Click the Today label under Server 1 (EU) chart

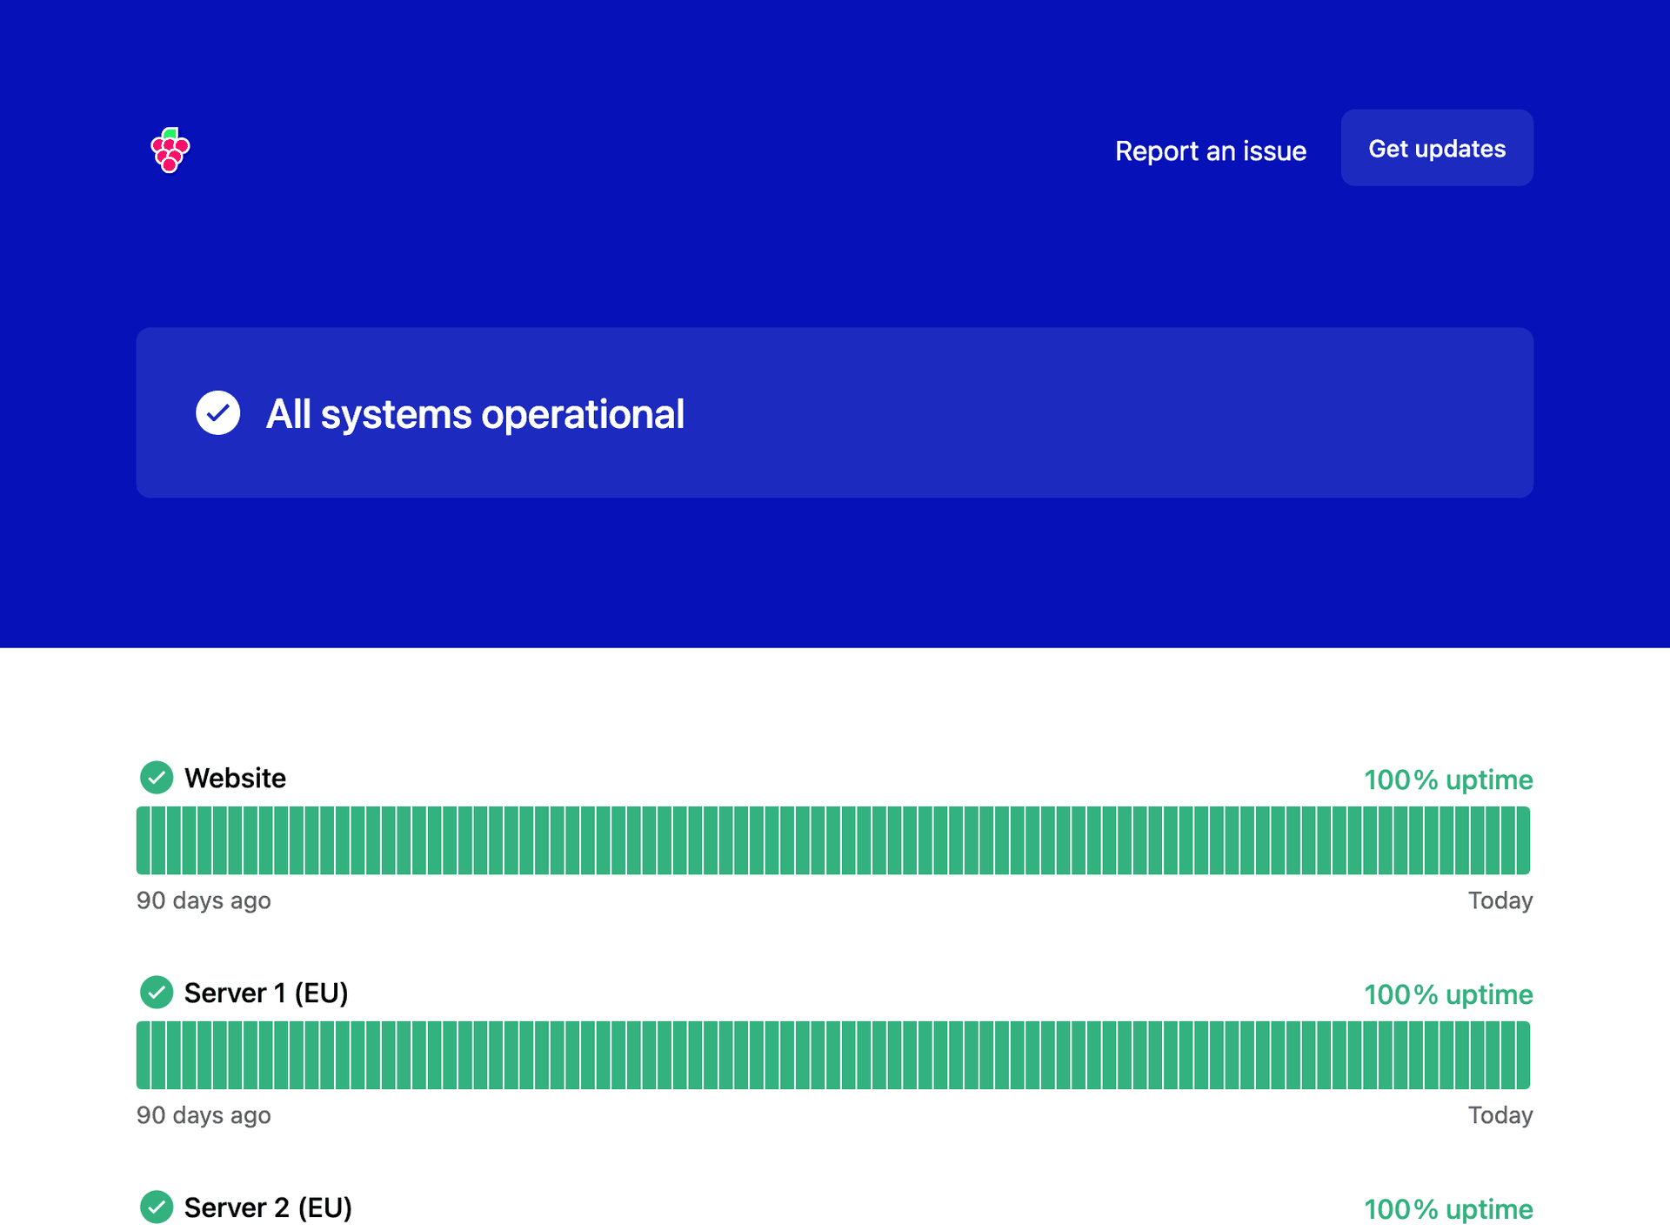pos(1500,1115)
